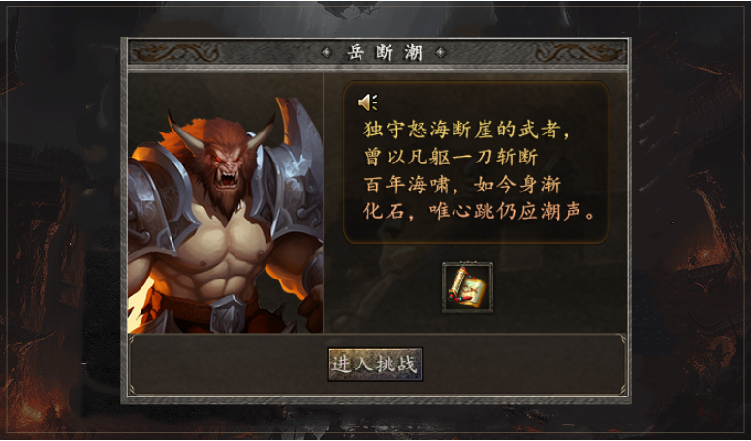Click the 岳断潮 title text
This screenshot has height=441, width=751.
pyautogui.click(x=385, y=52)
